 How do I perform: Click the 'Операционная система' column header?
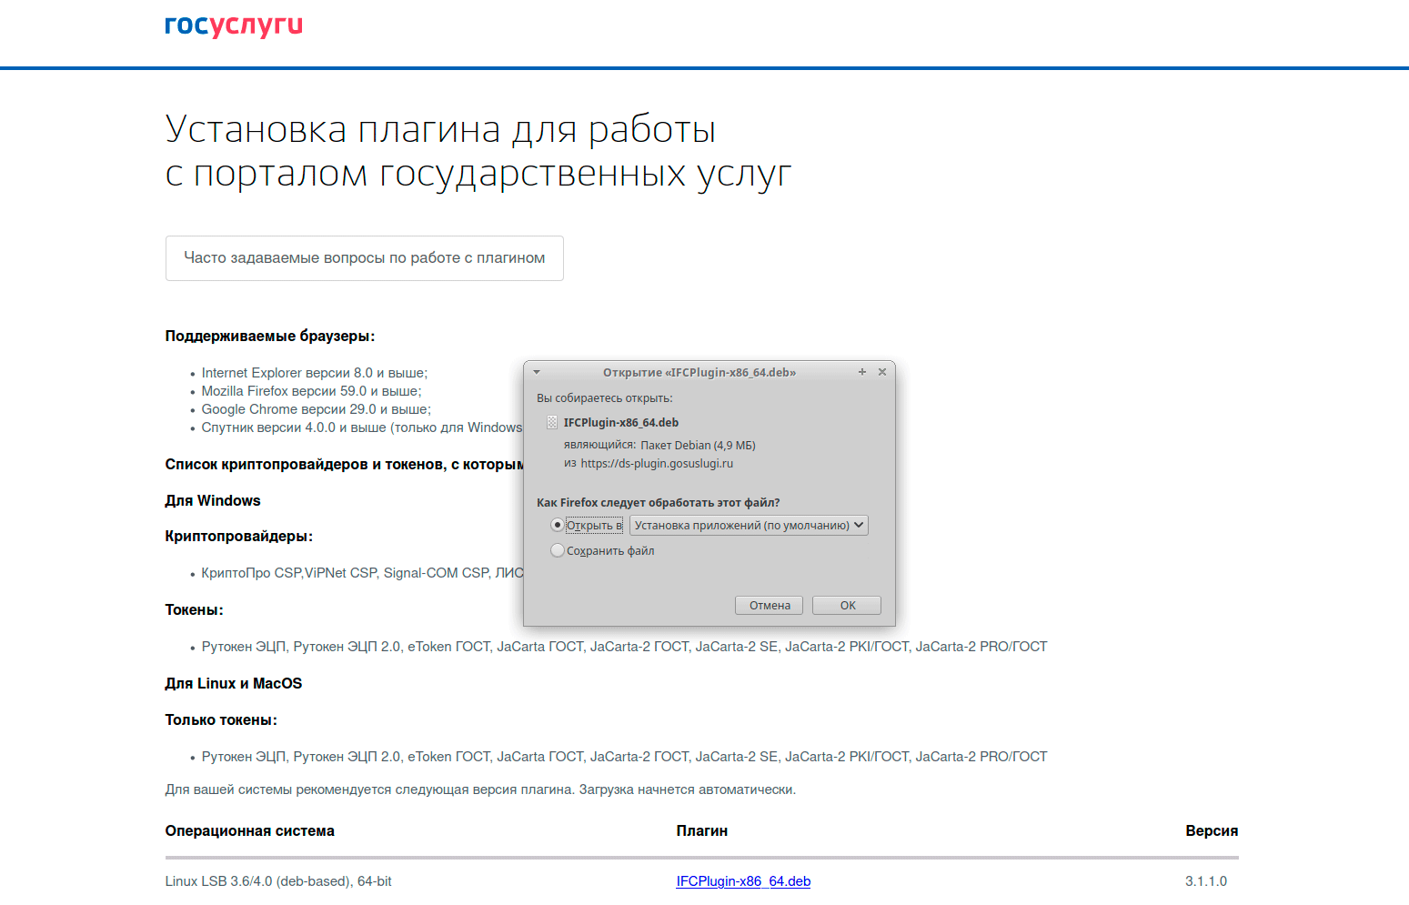point(250,831)
